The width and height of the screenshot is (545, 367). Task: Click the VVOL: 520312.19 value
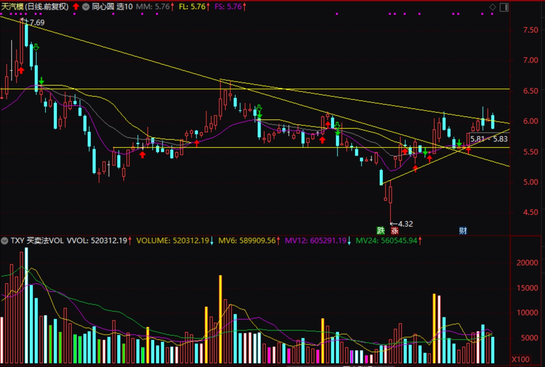(97, 241)
